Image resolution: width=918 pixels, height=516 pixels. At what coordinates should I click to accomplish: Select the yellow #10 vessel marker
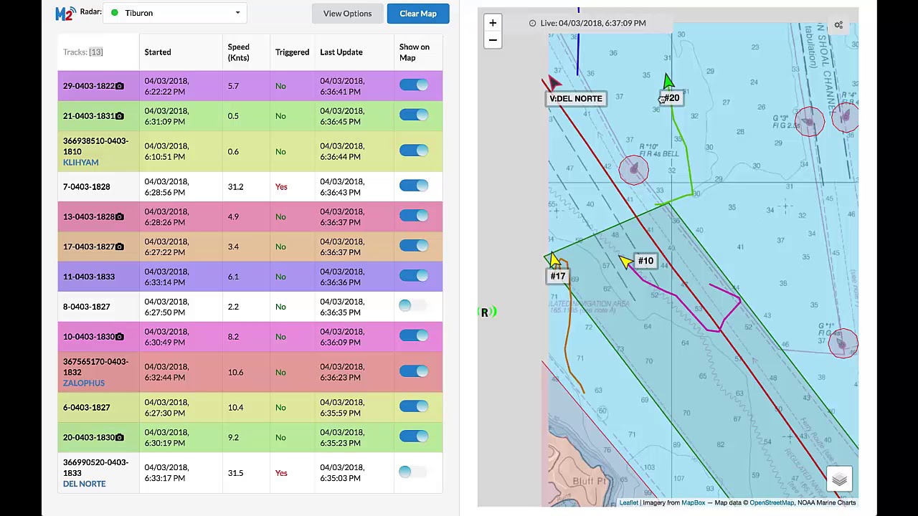pos(625,262)
